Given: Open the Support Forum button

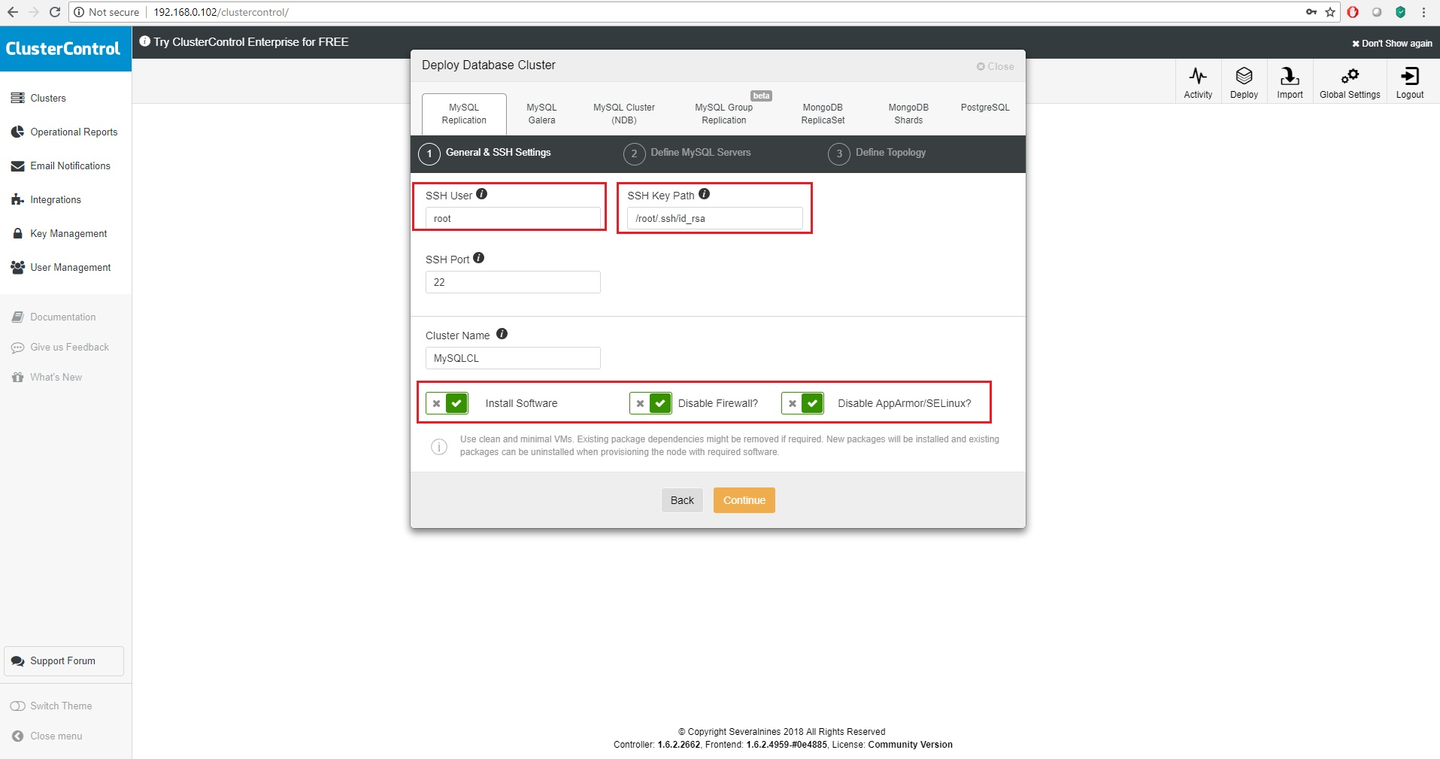Looking at the screenshot, I should click(x=64, y=661).
